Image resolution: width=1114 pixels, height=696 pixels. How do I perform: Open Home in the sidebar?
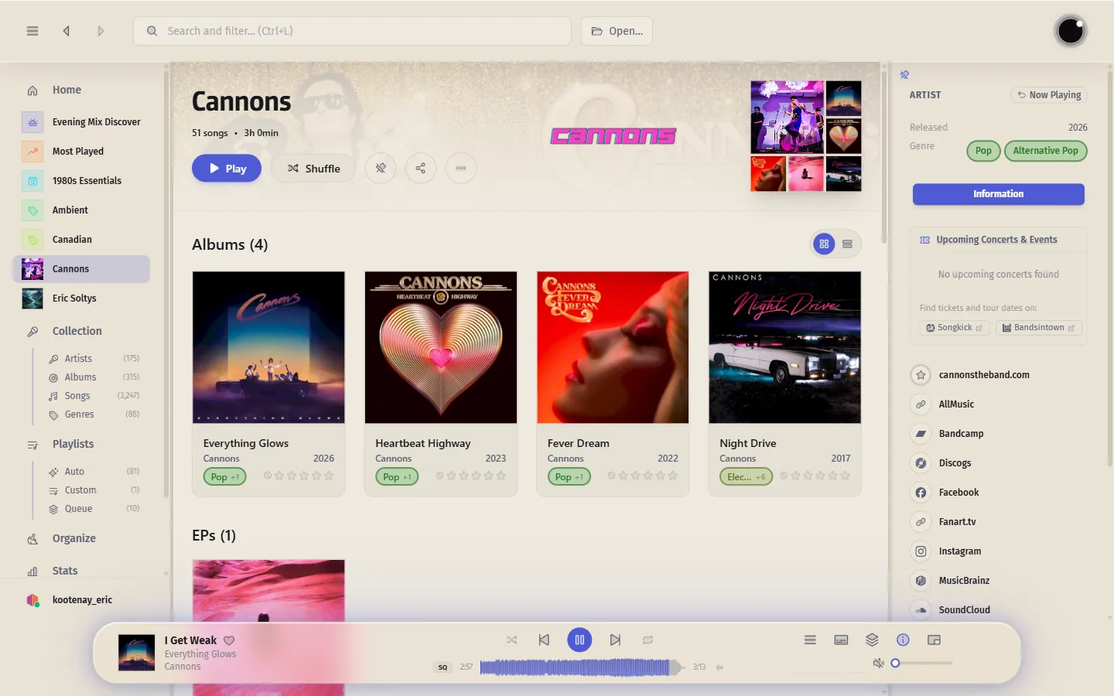67,90
